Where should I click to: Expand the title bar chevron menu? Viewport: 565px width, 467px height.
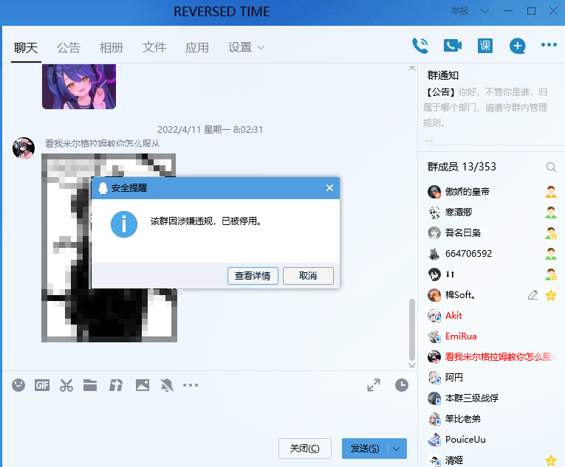point(485,11)
